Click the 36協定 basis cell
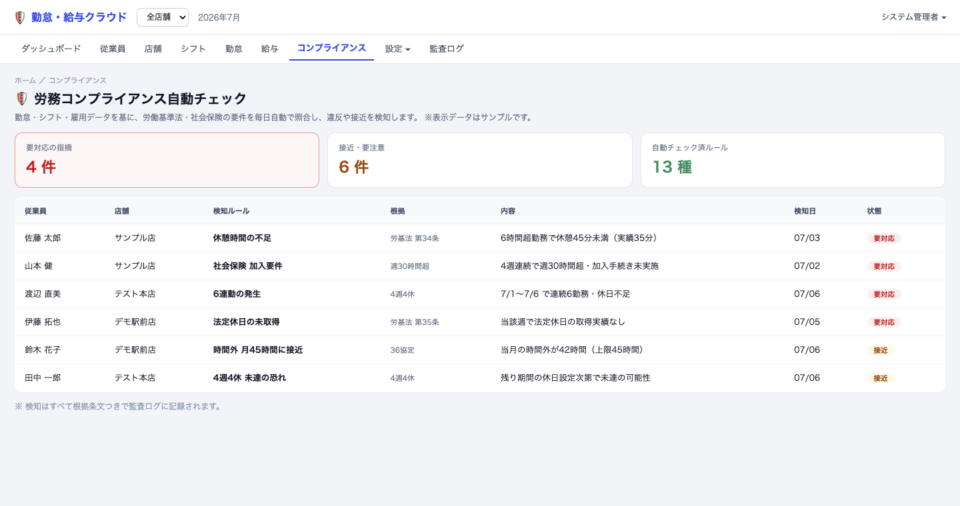The width and height of the screenshot is (960, 506). [x=403, y=350]
